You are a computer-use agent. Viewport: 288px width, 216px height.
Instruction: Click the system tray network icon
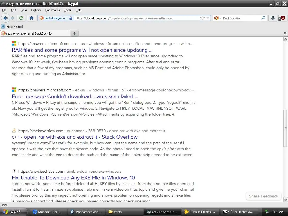pos(267,212)
